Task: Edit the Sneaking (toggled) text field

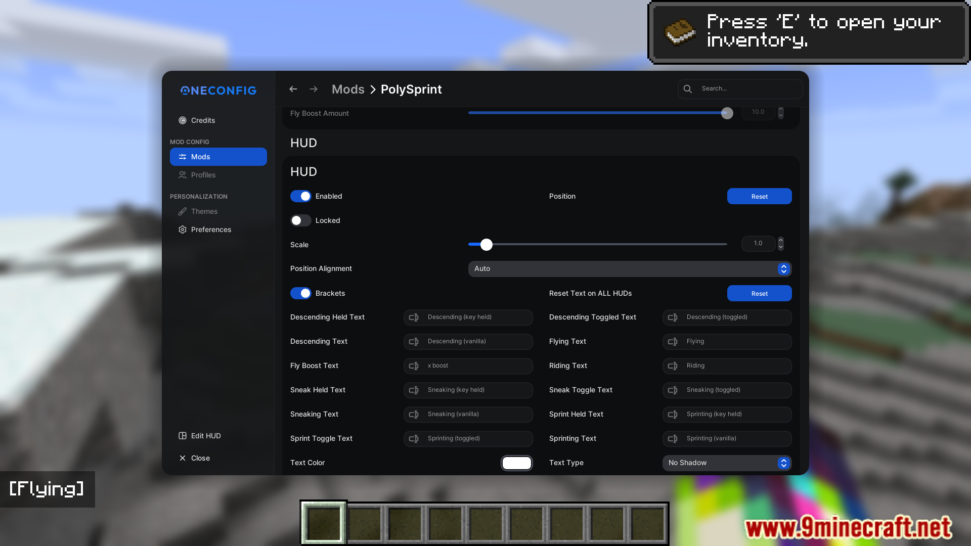Action: pos(727,390)
